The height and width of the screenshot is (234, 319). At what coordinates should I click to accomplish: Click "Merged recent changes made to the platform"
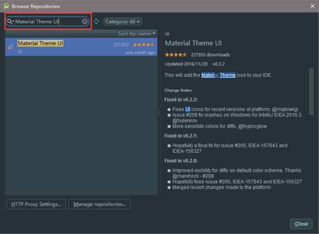click(x=221, y=187)
